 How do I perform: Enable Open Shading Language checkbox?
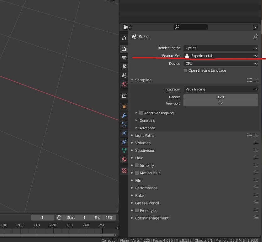click(x=185, y=70)
